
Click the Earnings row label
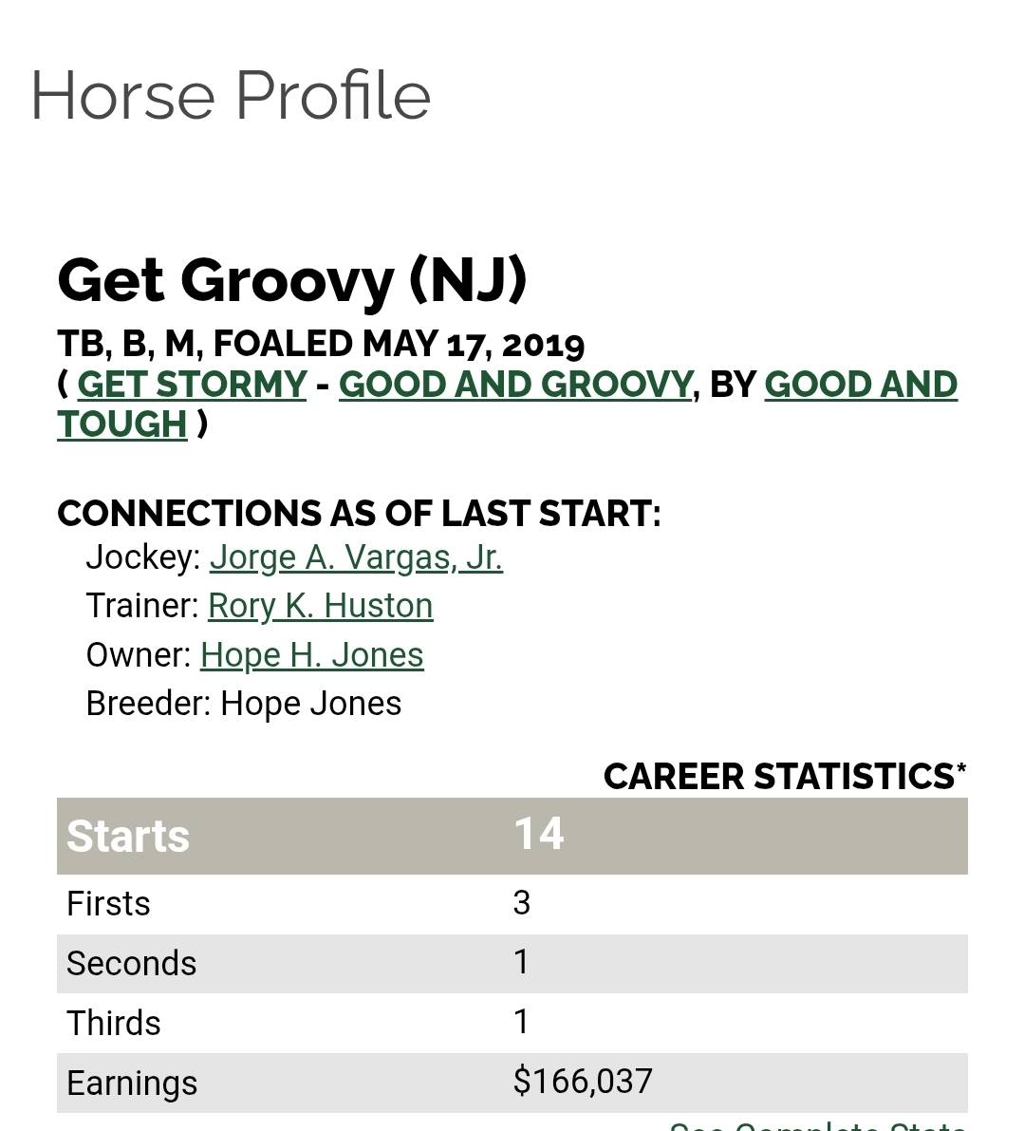(132, 1084)
